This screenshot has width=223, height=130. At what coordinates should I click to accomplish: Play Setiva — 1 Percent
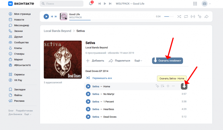pyautogui.click(x=88, y=102)
